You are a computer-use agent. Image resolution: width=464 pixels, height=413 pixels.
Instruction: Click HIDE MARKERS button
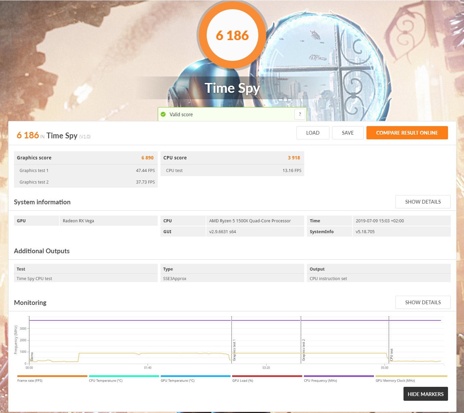426,394
